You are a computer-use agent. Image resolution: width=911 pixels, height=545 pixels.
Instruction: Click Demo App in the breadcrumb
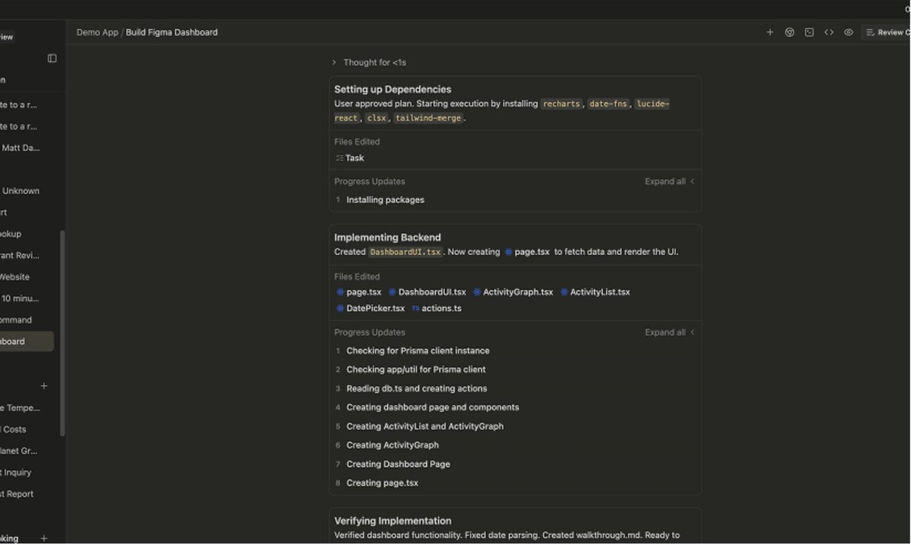tap(97, 33)
